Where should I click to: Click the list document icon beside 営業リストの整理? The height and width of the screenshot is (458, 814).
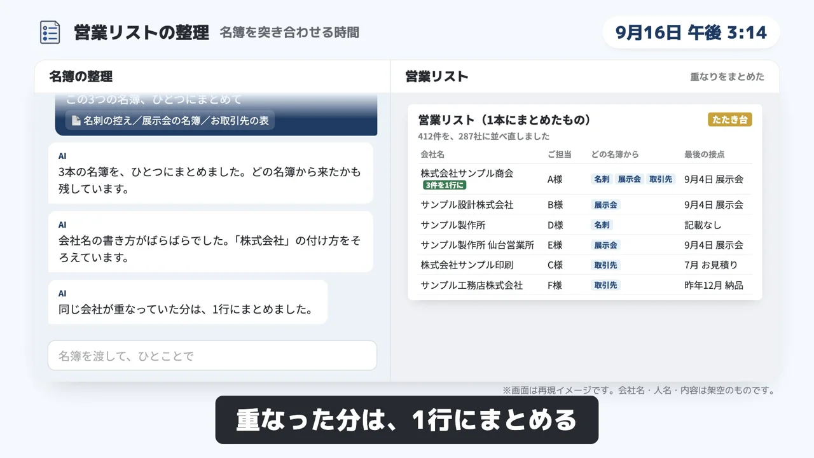point(50,32)
